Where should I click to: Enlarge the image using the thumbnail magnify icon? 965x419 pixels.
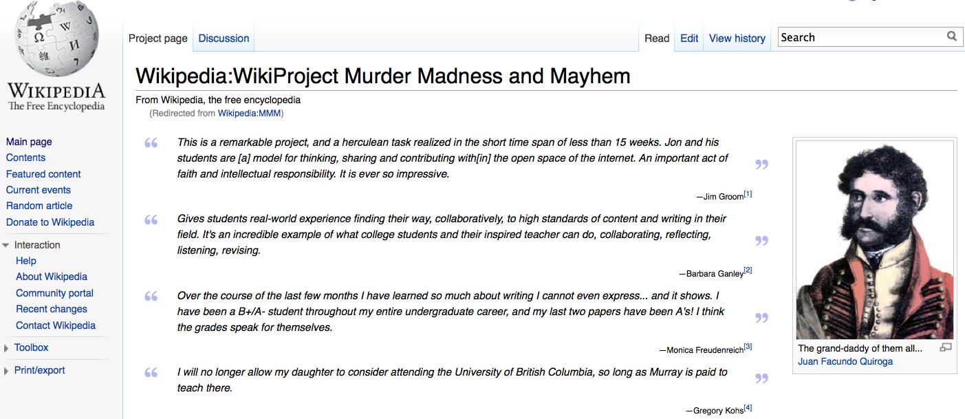(x=945, y=348)
